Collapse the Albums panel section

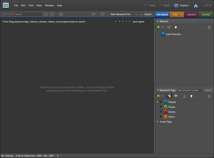157,21
